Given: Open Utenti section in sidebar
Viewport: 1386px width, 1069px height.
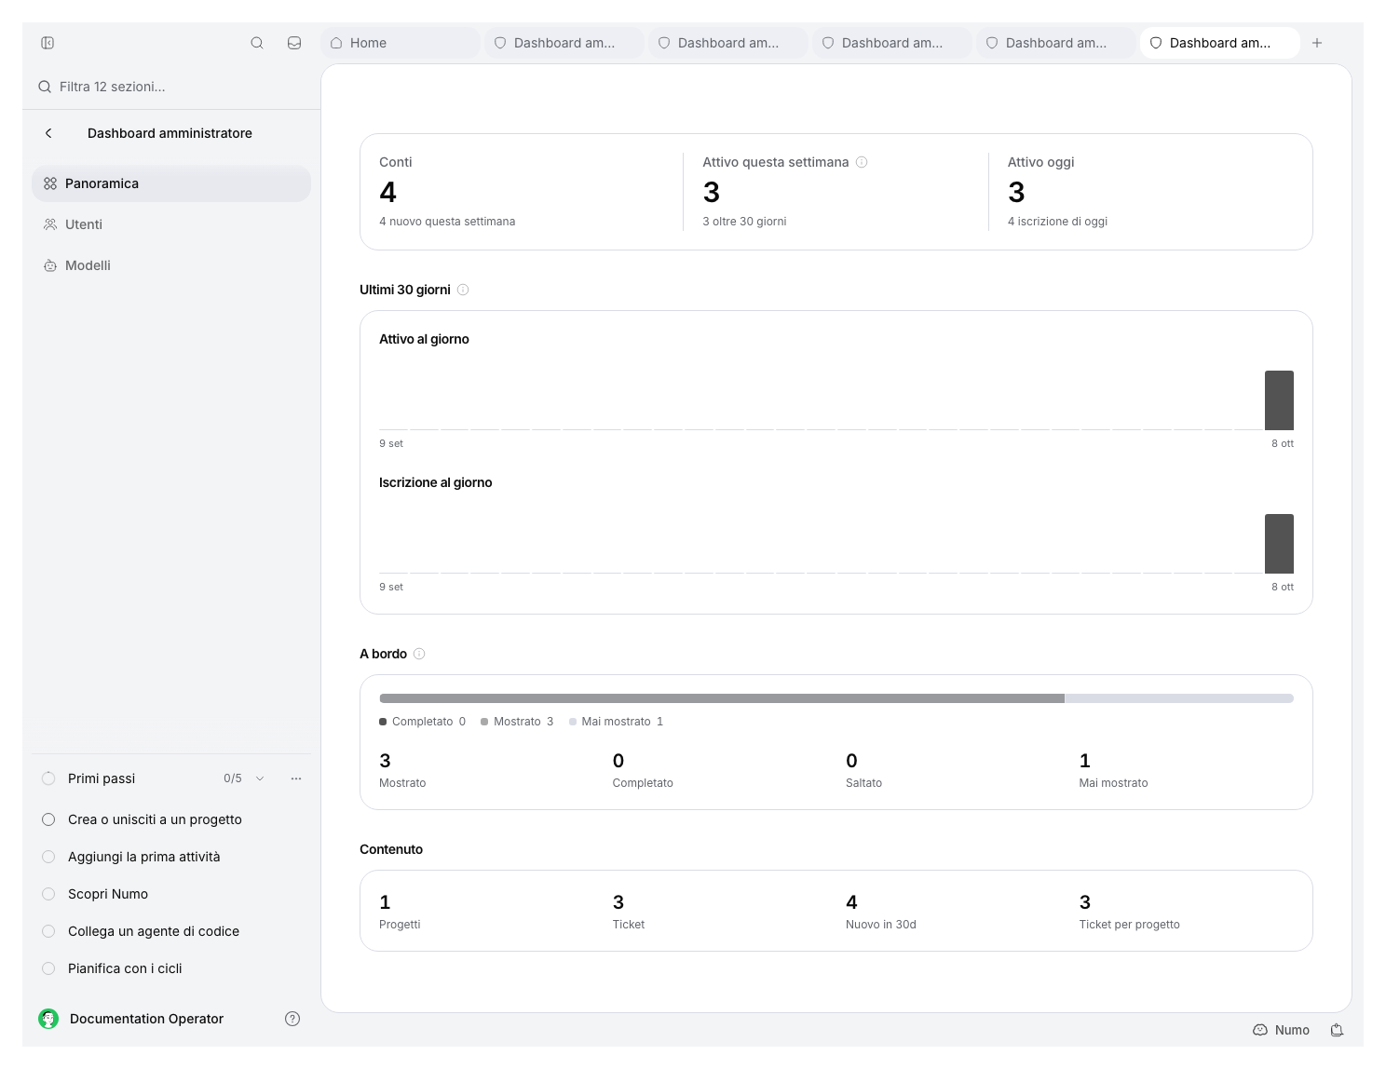Looking at the screenshot, I should click(x=171, y=224).
